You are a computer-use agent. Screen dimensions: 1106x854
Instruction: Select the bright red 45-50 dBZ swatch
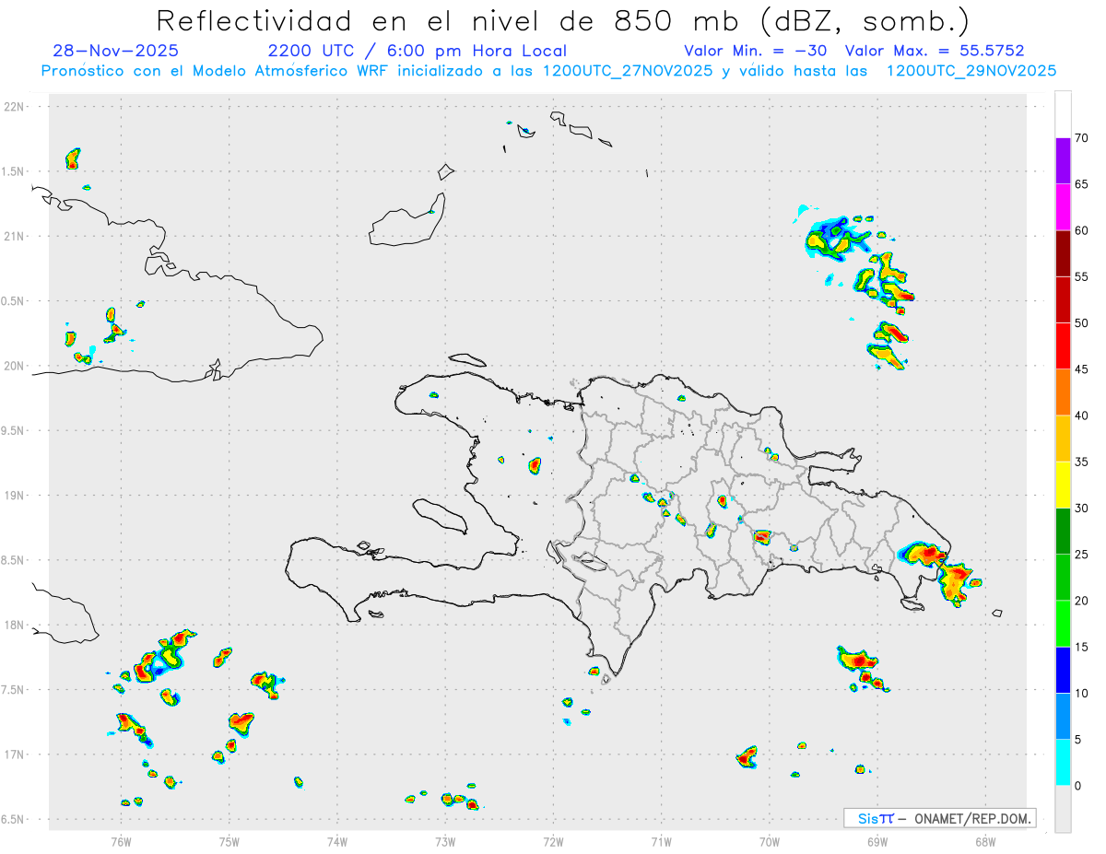click(1063, 346)
